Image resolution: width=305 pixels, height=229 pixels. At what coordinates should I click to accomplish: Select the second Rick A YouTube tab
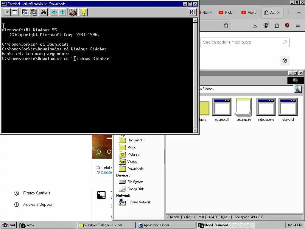(x=227, y=13)
